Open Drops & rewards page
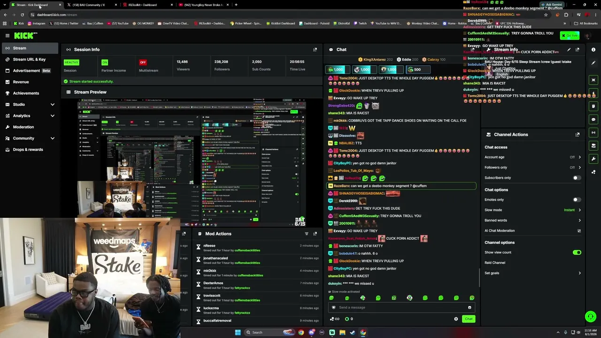Screen dimensions: 601x338 click(30, 149)
